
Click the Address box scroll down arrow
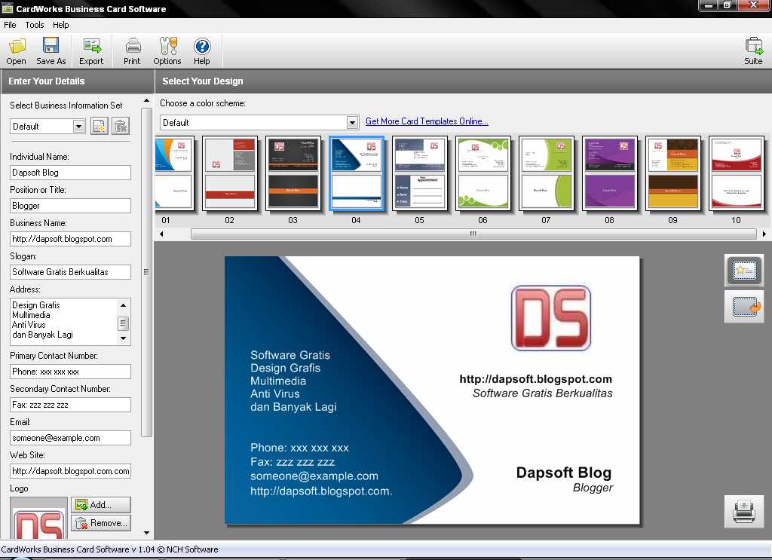click(123, 338)
